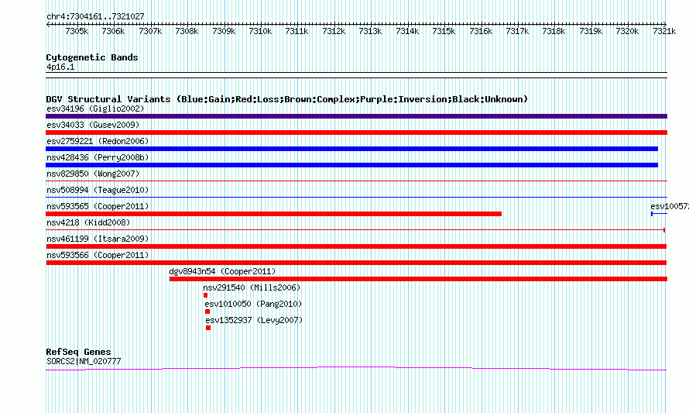Image resolution: width=689 pixels, height=413 pixels.
Task: Open variant nsv291540 (Mills2006) label
Action: 252,287
